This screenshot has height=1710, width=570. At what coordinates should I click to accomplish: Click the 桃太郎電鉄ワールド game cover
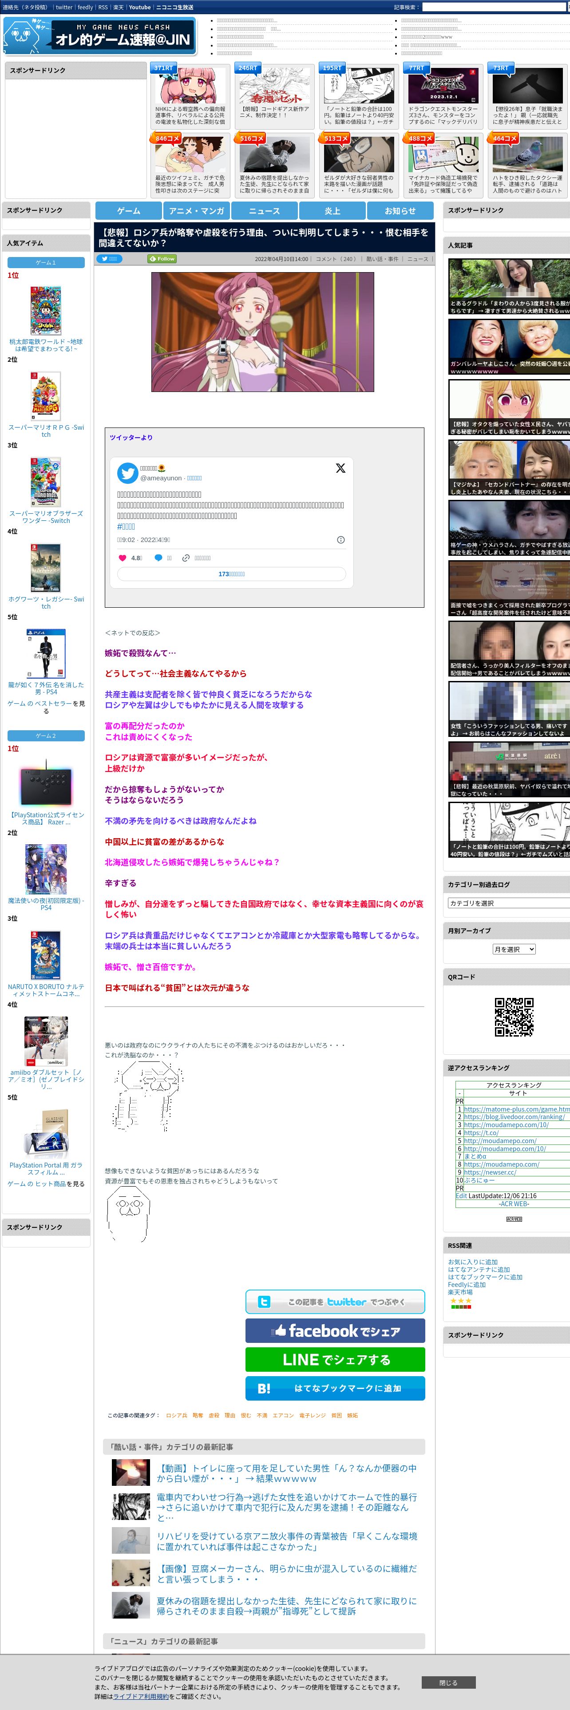coord(46,311)
